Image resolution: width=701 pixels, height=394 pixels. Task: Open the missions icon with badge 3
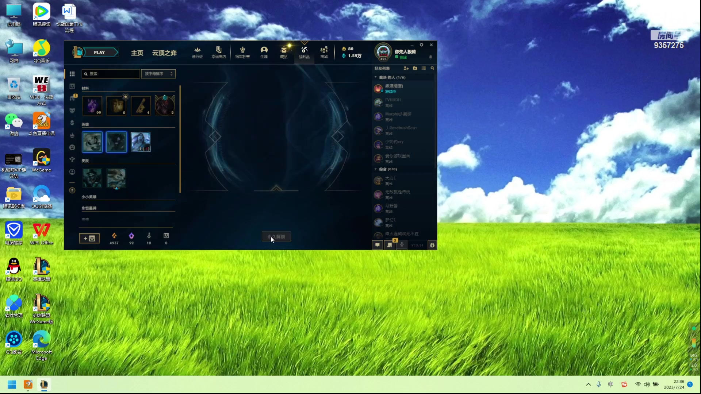(x=390, y=244)
